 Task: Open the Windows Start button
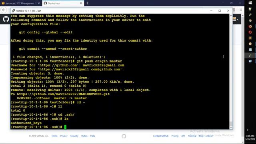(250, 3)
